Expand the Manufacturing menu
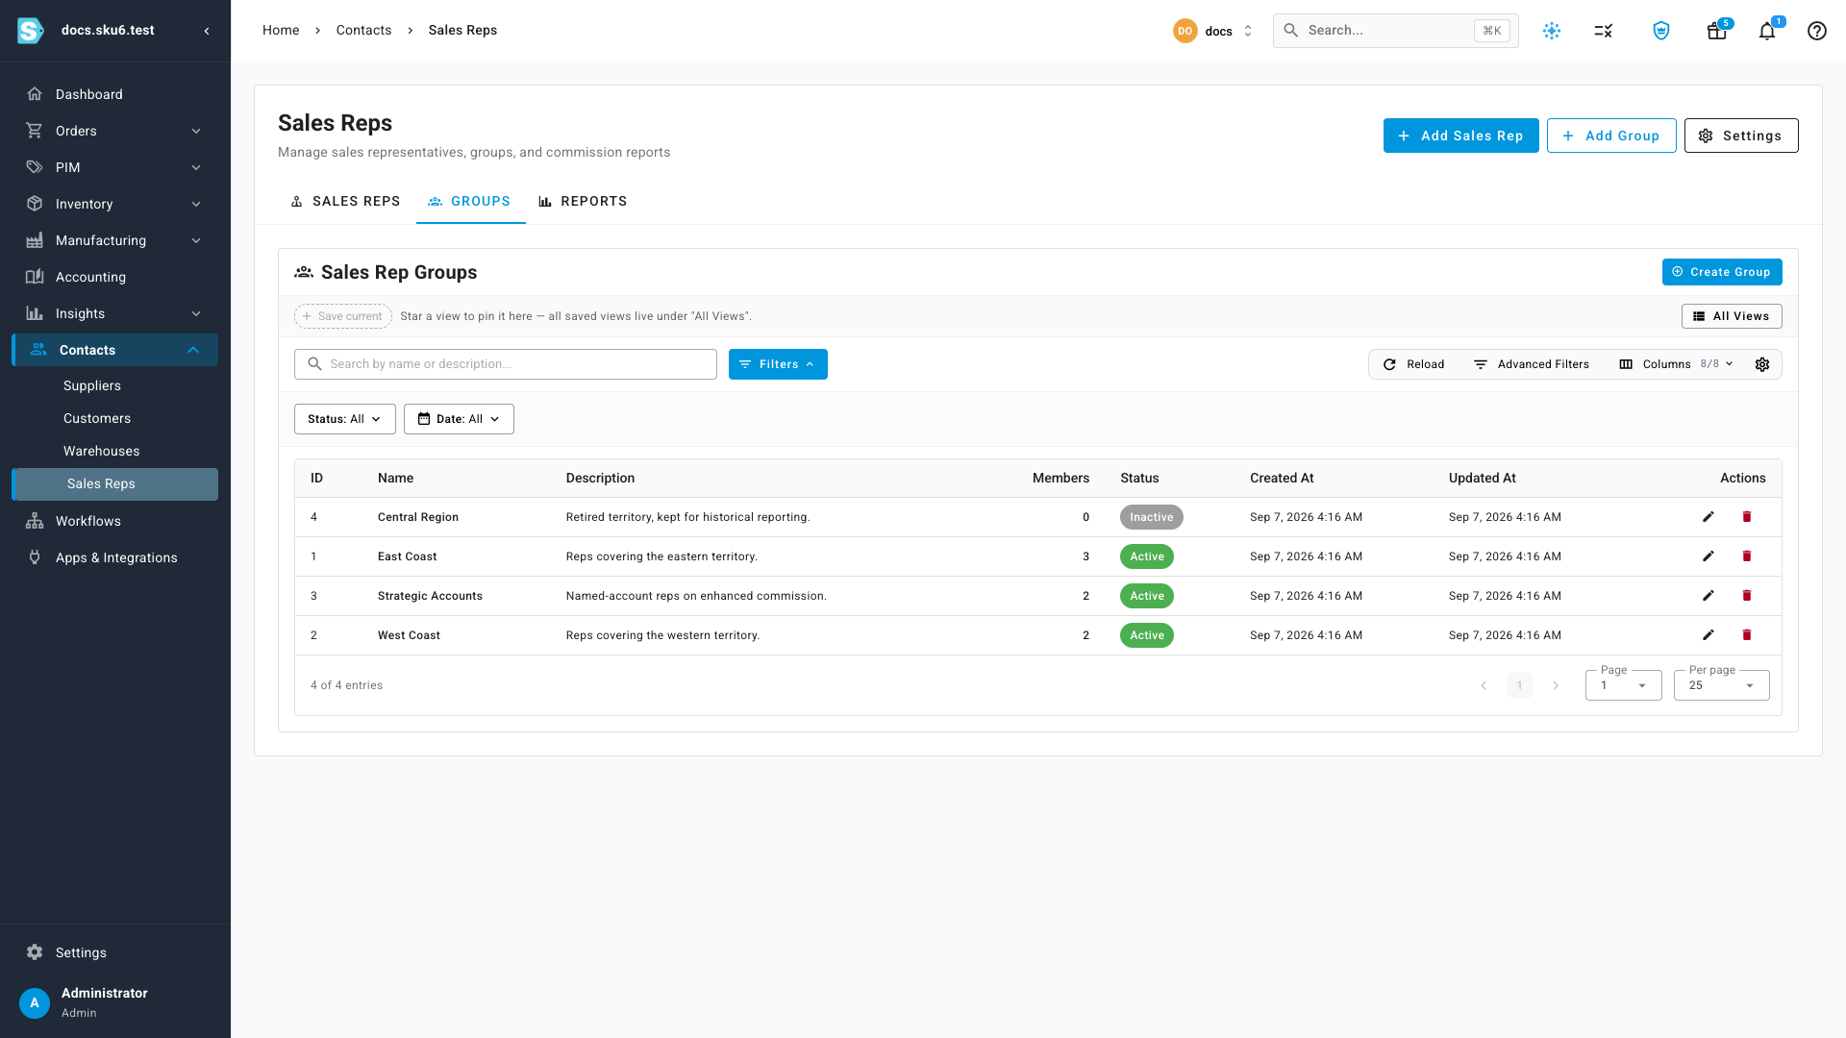This screenshot has height=1038, width=1846. [x=115, y=240]
